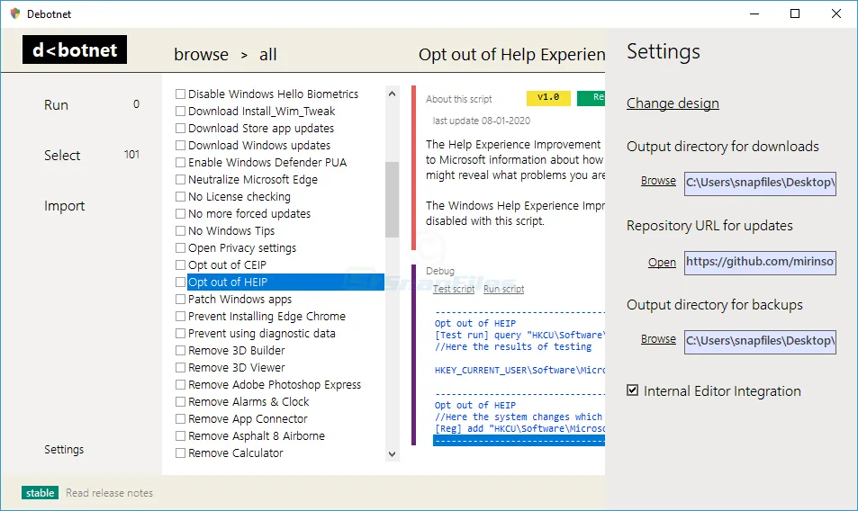
Task: Click scrollbar up arrow in script list
Action: coord(392,94)
